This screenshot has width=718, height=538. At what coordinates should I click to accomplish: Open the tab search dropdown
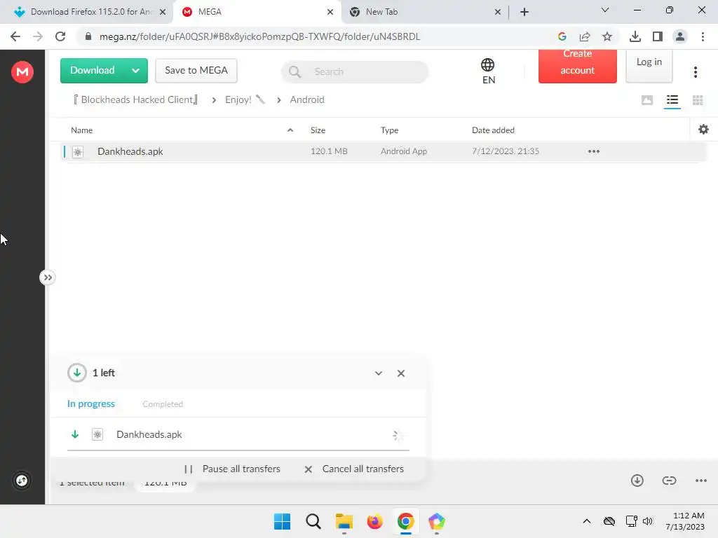pyautogui.click(x=605, y=10)
